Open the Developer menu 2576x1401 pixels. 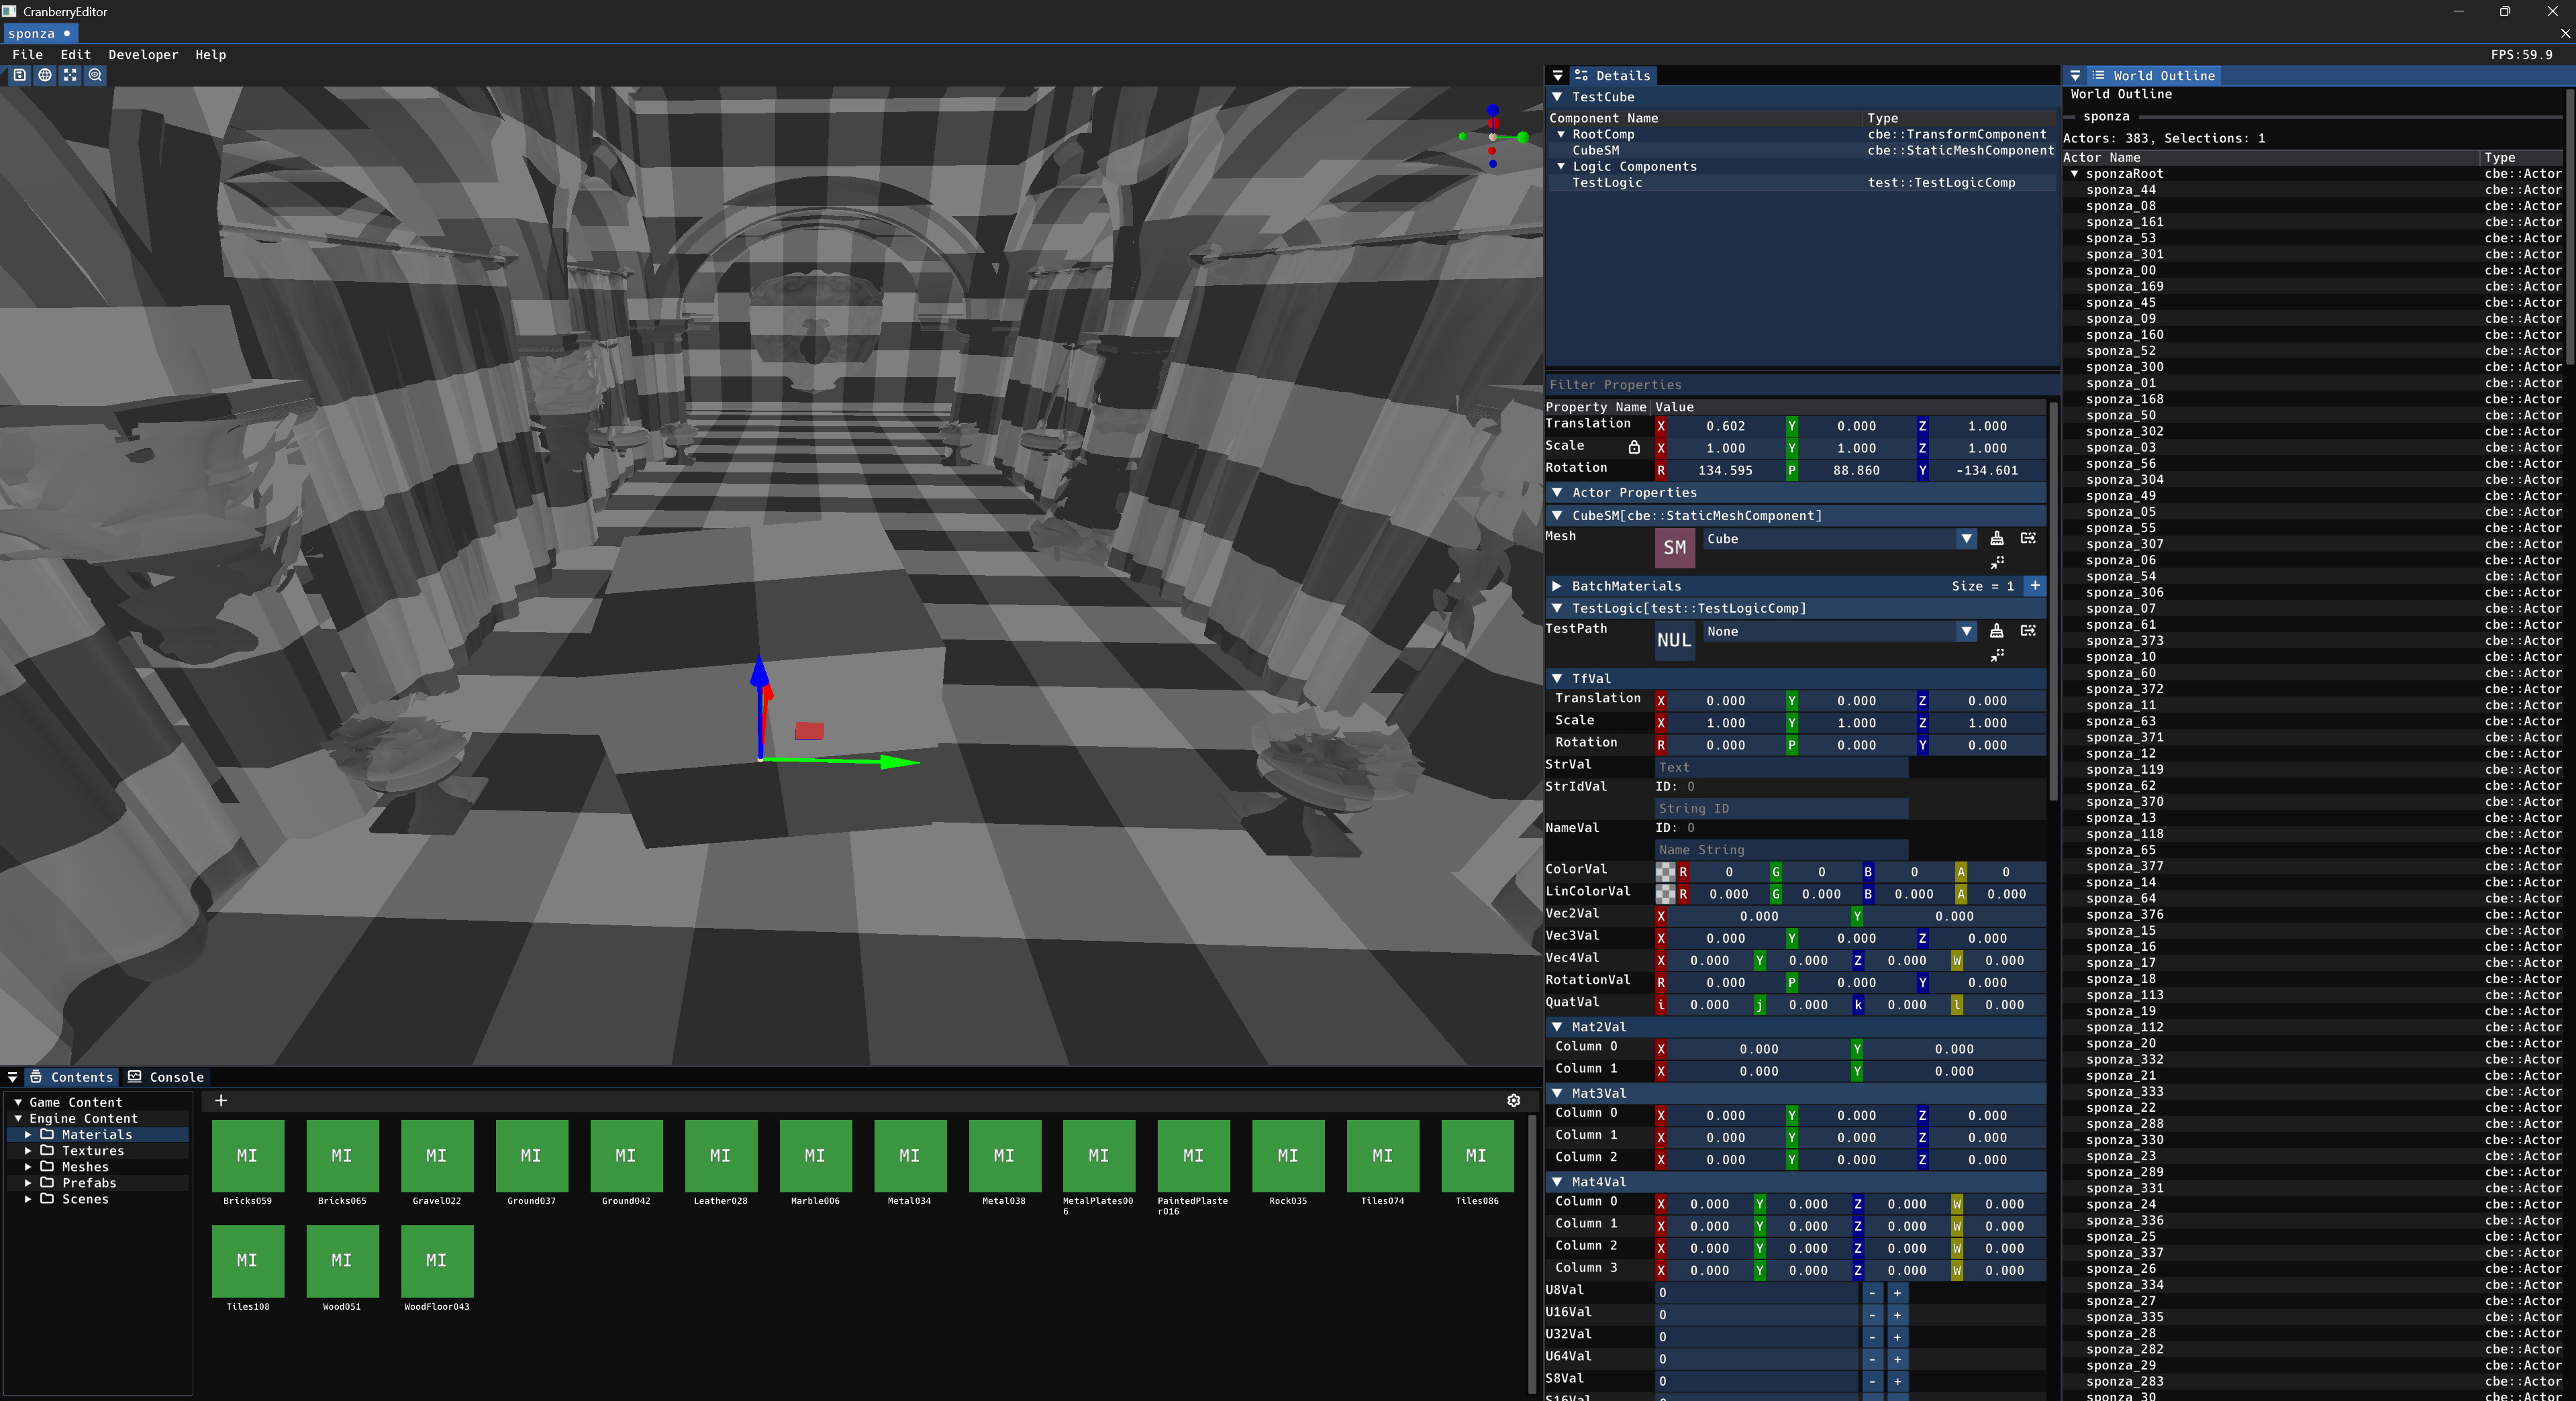(143, 55)
